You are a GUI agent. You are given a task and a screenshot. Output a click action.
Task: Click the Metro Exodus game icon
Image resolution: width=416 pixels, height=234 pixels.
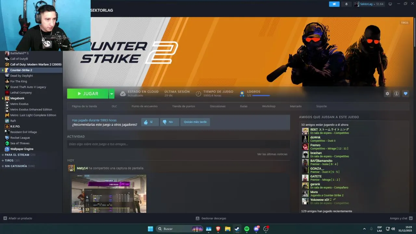(7, 104)
